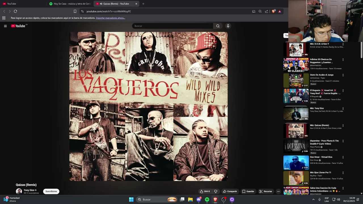Share this page from address bar
363x204 pixels.
coord(267,11)
